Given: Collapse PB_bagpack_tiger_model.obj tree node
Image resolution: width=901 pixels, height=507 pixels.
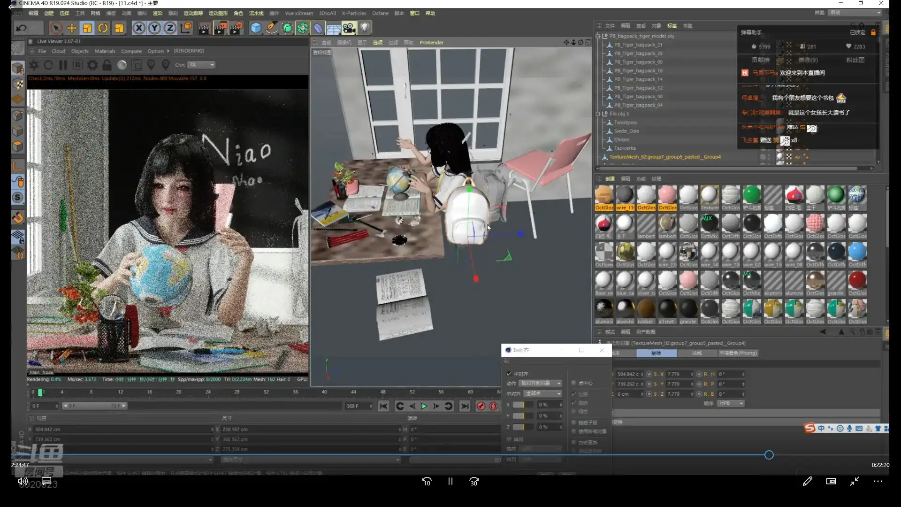Looking at the screenshot, I should [598, 36].
